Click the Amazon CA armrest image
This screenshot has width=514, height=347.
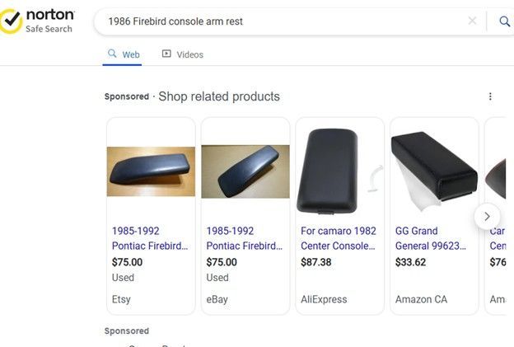coord(434,169)
